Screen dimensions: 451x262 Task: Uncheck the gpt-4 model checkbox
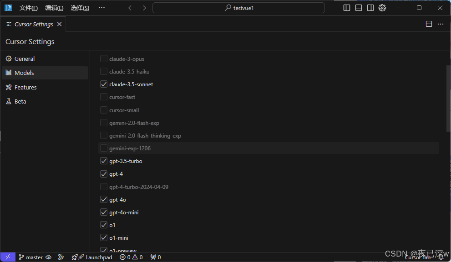click(x=104, y=174)
